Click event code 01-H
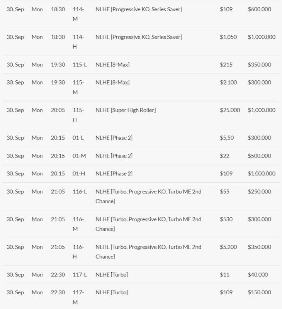Screen dimensions: 282x309 [79, 173]
